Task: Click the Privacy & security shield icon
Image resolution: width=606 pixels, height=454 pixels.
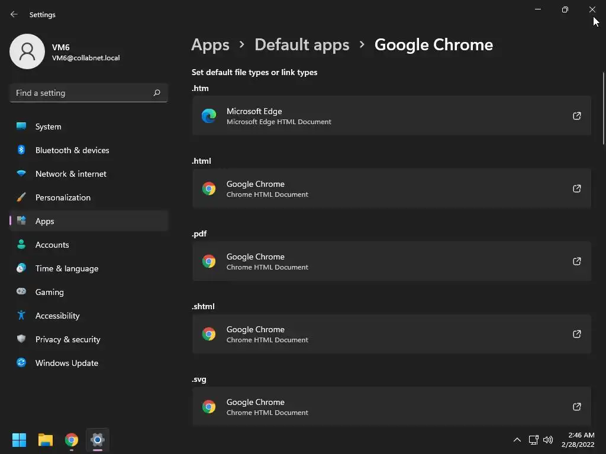Action: pos(21,339)
